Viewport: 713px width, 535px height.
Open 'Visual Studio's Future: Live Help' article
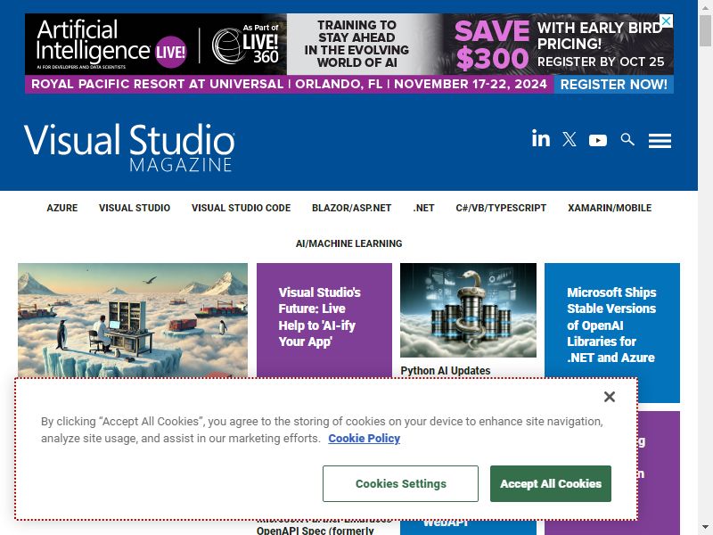[x=319, y=317]
